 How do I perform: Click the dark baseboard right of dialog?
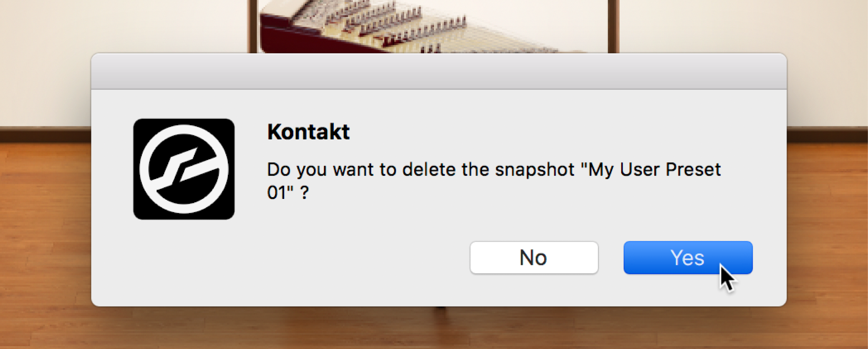[827, 134]
